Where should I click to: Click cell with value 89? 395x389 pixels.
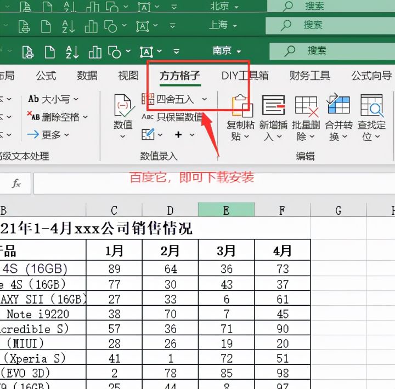[x=114, y=268]
